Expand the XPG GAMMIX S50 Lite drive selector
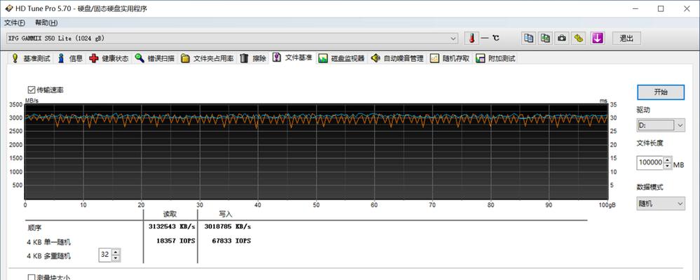The image size is (700, 280). [231, 38]
